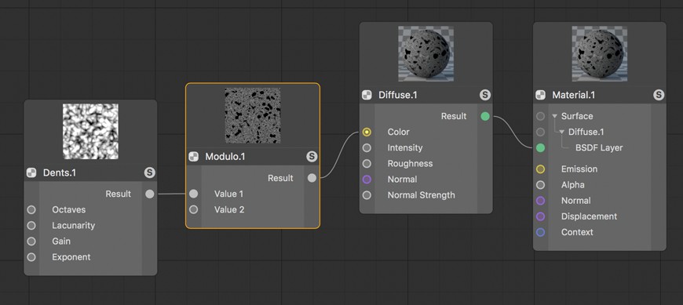
Task: Collapse the Diffuse.1 subtree triangle in Material.1
Action: coord(562,132)
